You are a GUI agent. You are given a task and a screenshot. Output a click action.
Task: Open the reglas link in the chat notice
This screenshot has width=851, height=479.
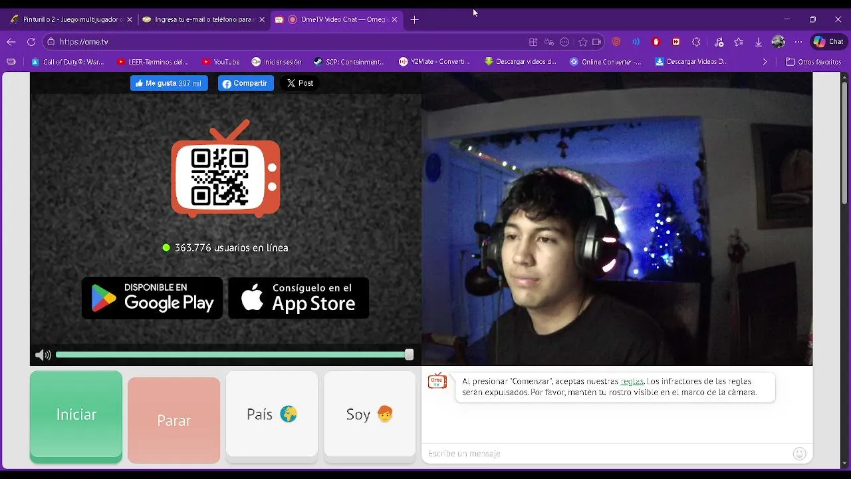pyautogui.click(x=632, y=381)
